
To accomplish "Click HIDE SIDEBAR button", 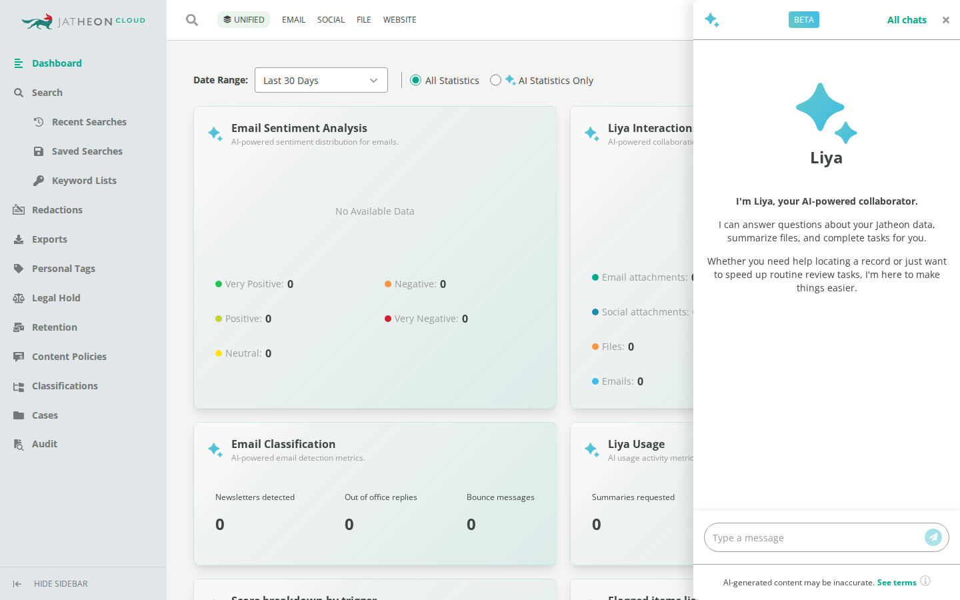I will coord(51,584).
